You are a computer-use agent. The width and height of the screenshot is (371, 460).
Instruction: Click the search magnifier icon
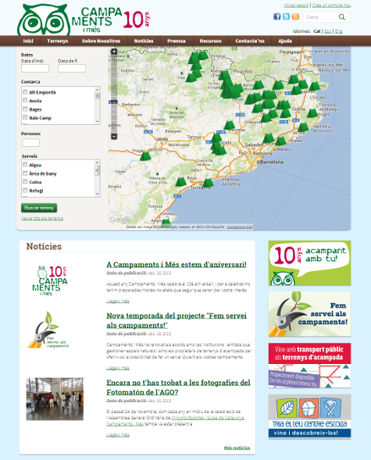(x=342, y=17)
